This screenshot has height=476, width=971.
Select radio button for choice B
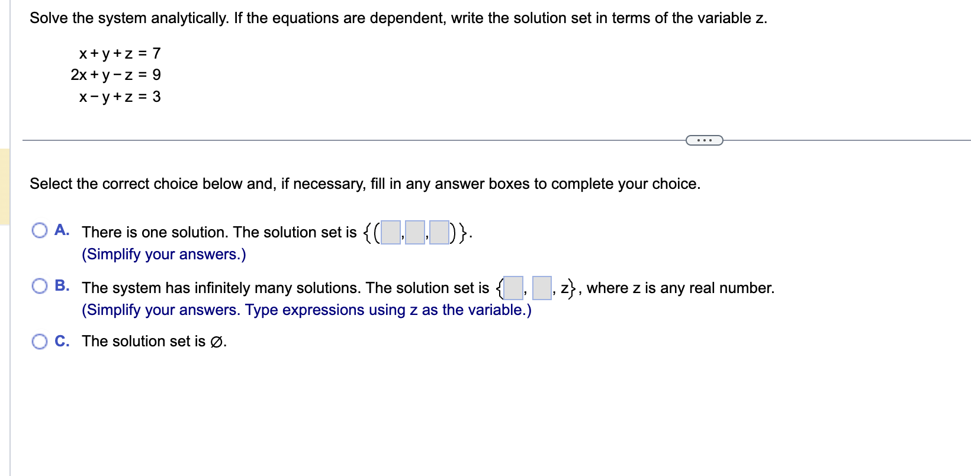pos(39,285)
